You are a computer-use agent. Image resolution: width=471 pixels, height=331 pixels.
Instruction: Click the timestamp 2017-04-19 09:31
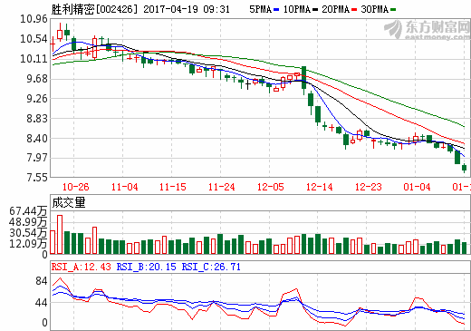click(187, 9)
